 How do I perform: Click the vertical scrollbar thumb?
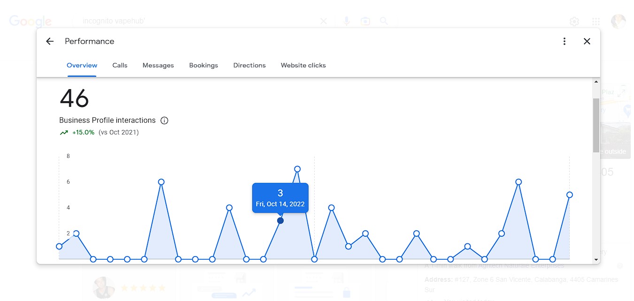point(596,125)
